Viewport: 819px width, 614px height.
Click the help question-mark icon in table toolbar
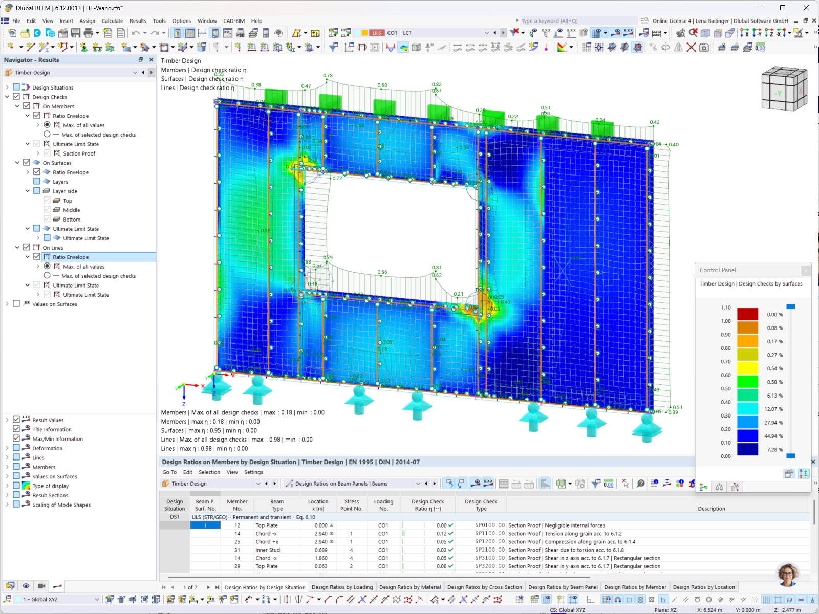click(x=640, y=483)
